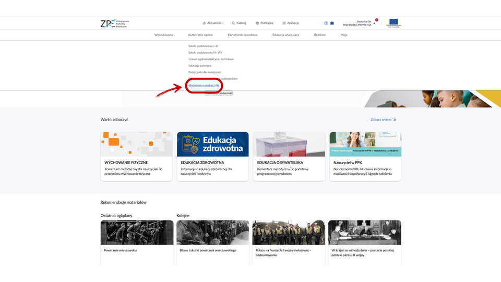Open the Platforma section in the header

(265, 23)
